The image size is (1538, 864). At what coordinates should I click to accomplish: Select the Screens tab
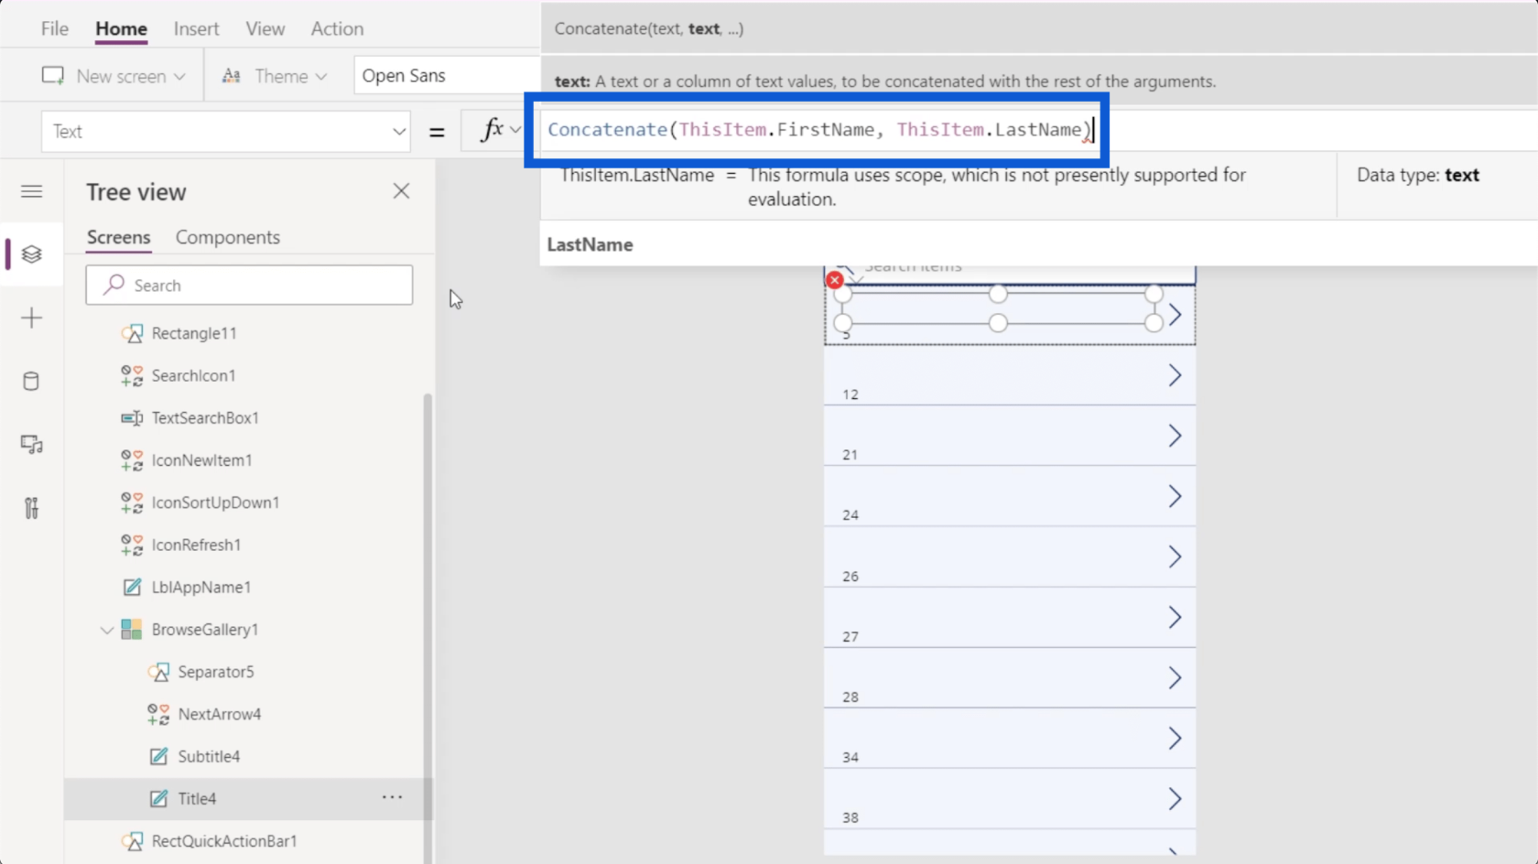point(118,237)
